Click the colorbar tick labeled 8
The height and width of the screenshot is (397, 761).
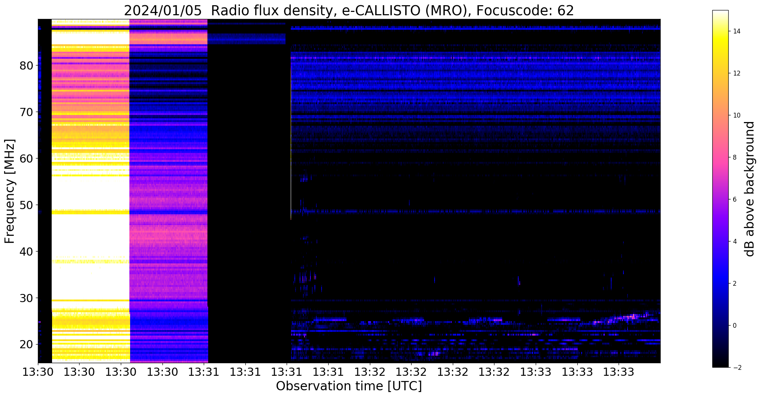click(734, 157)
